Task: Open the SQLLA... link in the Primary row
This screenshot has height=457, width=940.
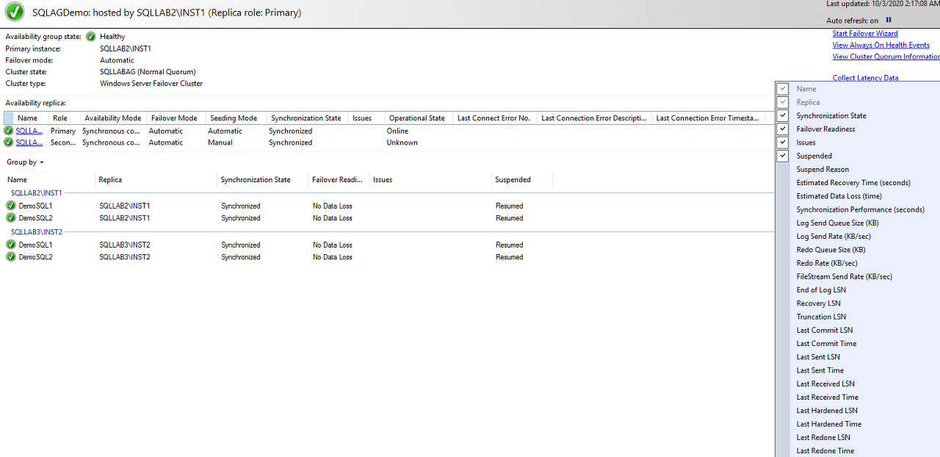Action: (29, 131)
